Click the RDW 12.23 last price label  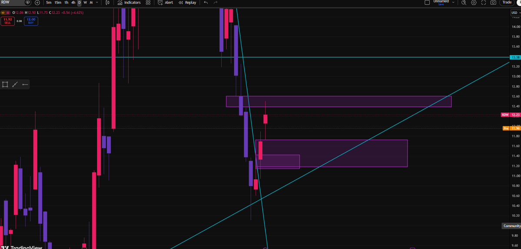click(x=511, y=115)
